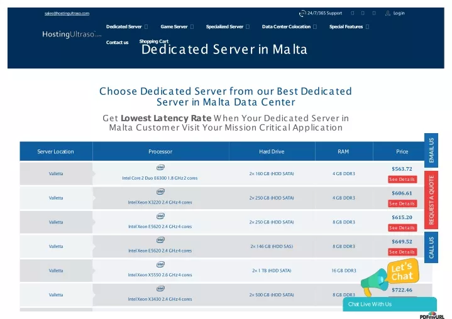
Task: Click Intel logo in Xeon E5620 146 GB row
Action: (160, 240)
